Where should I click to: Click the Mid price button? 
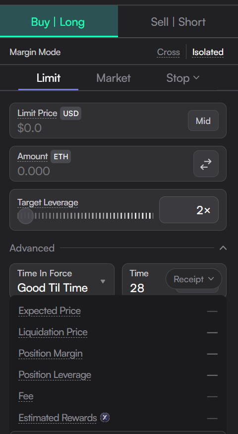203,121
